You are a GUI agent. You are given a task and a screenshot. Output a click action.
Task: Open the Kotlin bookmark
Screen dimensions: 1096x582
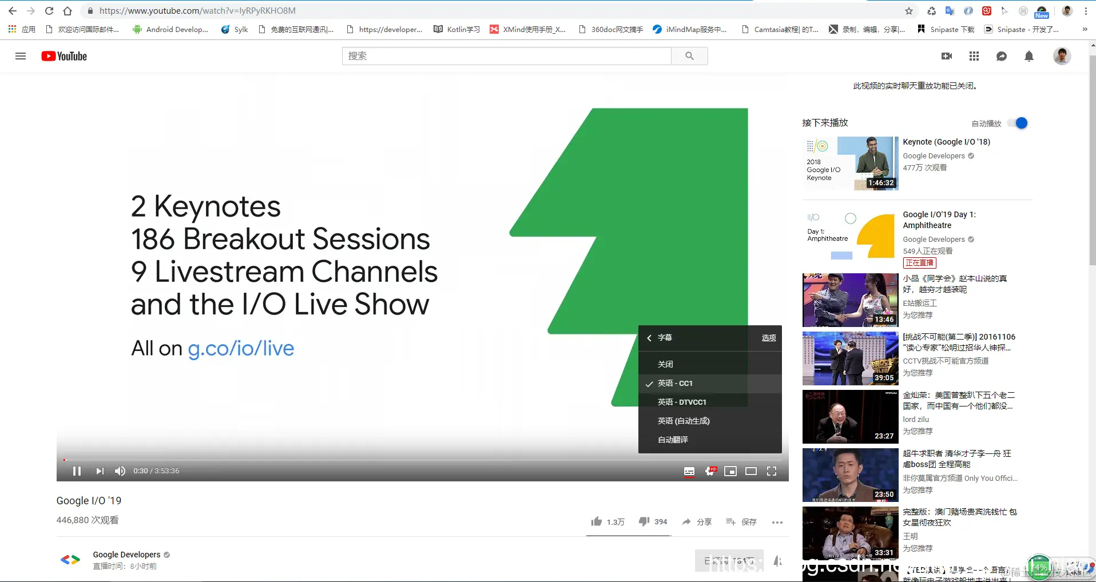click(456, 29)
